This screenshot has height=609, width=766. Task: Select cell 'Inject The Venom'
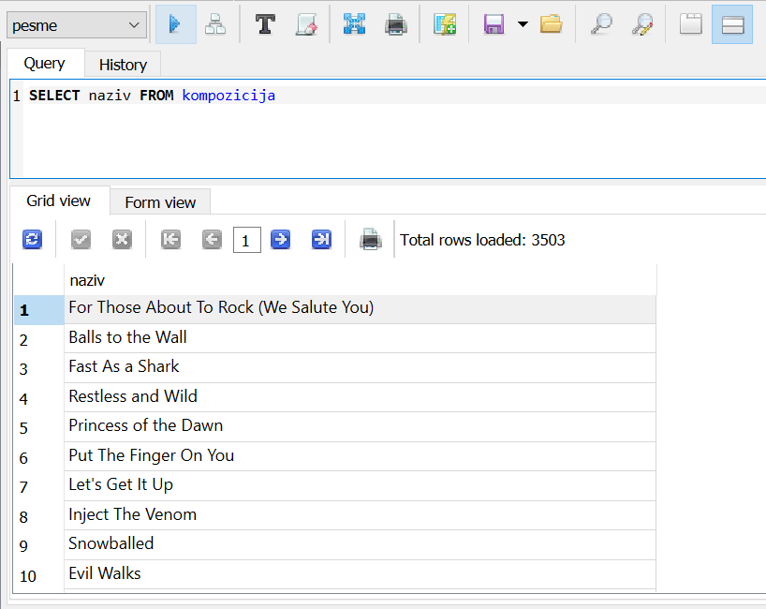tap(360, 515)
